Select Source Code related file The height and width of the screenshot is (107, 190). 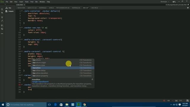click(21, 8)
